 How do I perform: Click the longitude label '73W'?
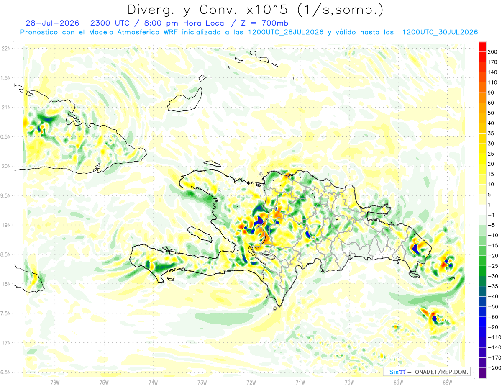coord(202,382)
